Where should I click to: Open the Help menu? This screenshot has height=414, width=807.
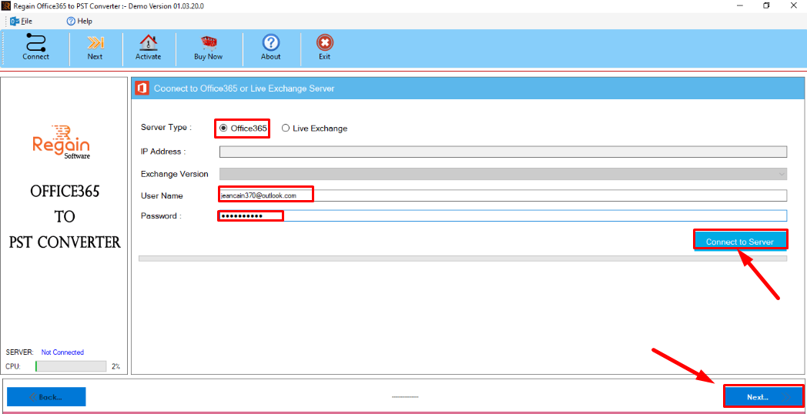pos(79,21)
